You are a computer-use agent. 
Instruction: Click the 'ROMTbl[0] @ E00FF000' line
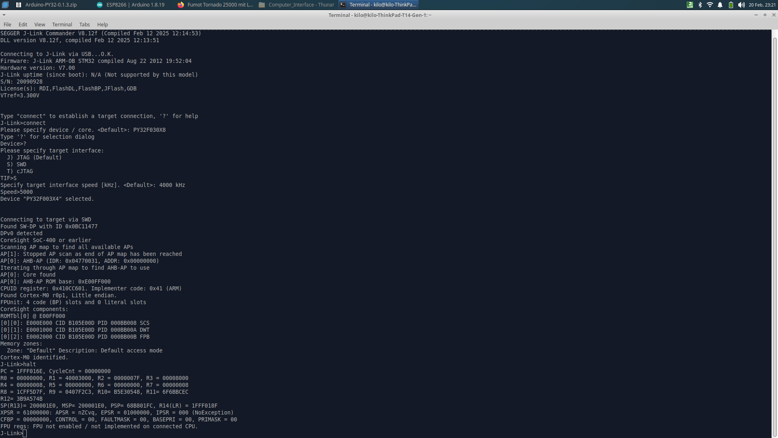pyautogui.click(x=33, y=316)
